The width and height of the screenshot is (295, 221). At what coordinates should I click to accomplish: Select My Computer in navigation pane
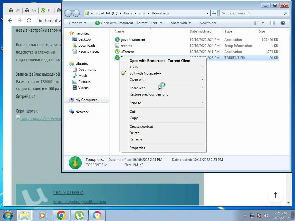coord(86,100)
